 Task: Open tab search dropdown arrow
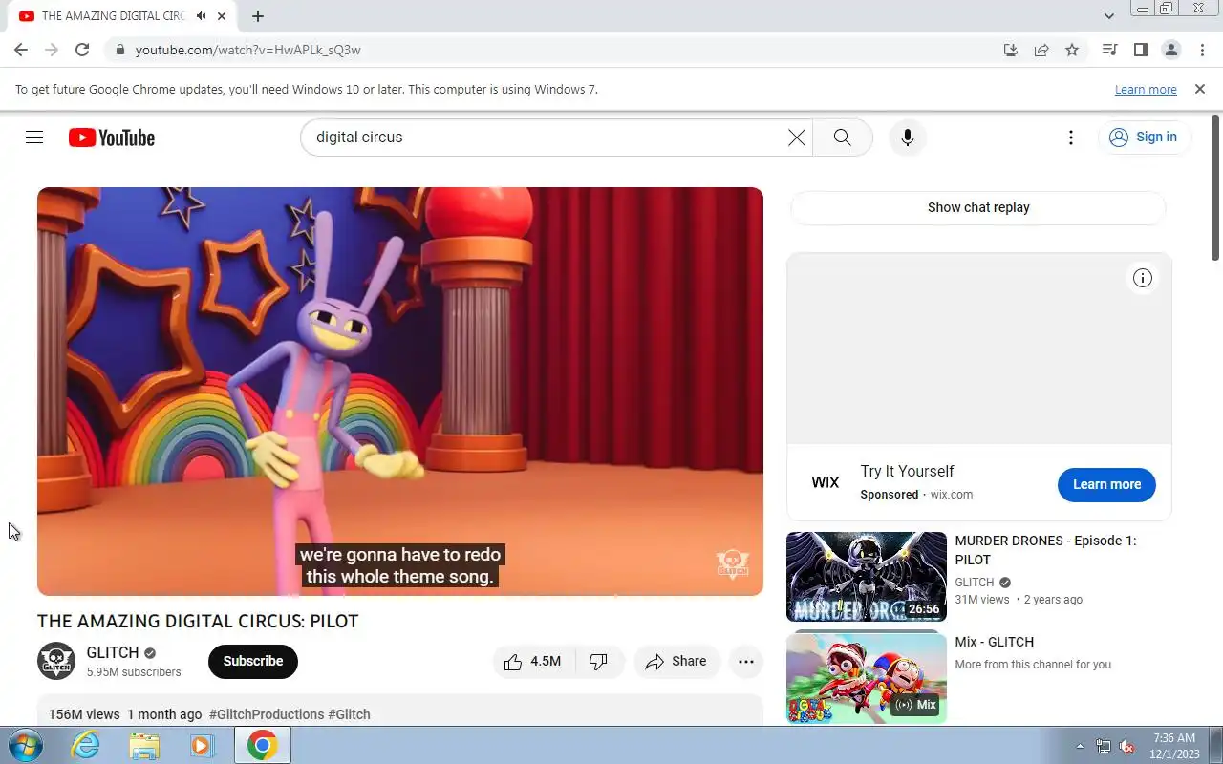coord(1108,16)
